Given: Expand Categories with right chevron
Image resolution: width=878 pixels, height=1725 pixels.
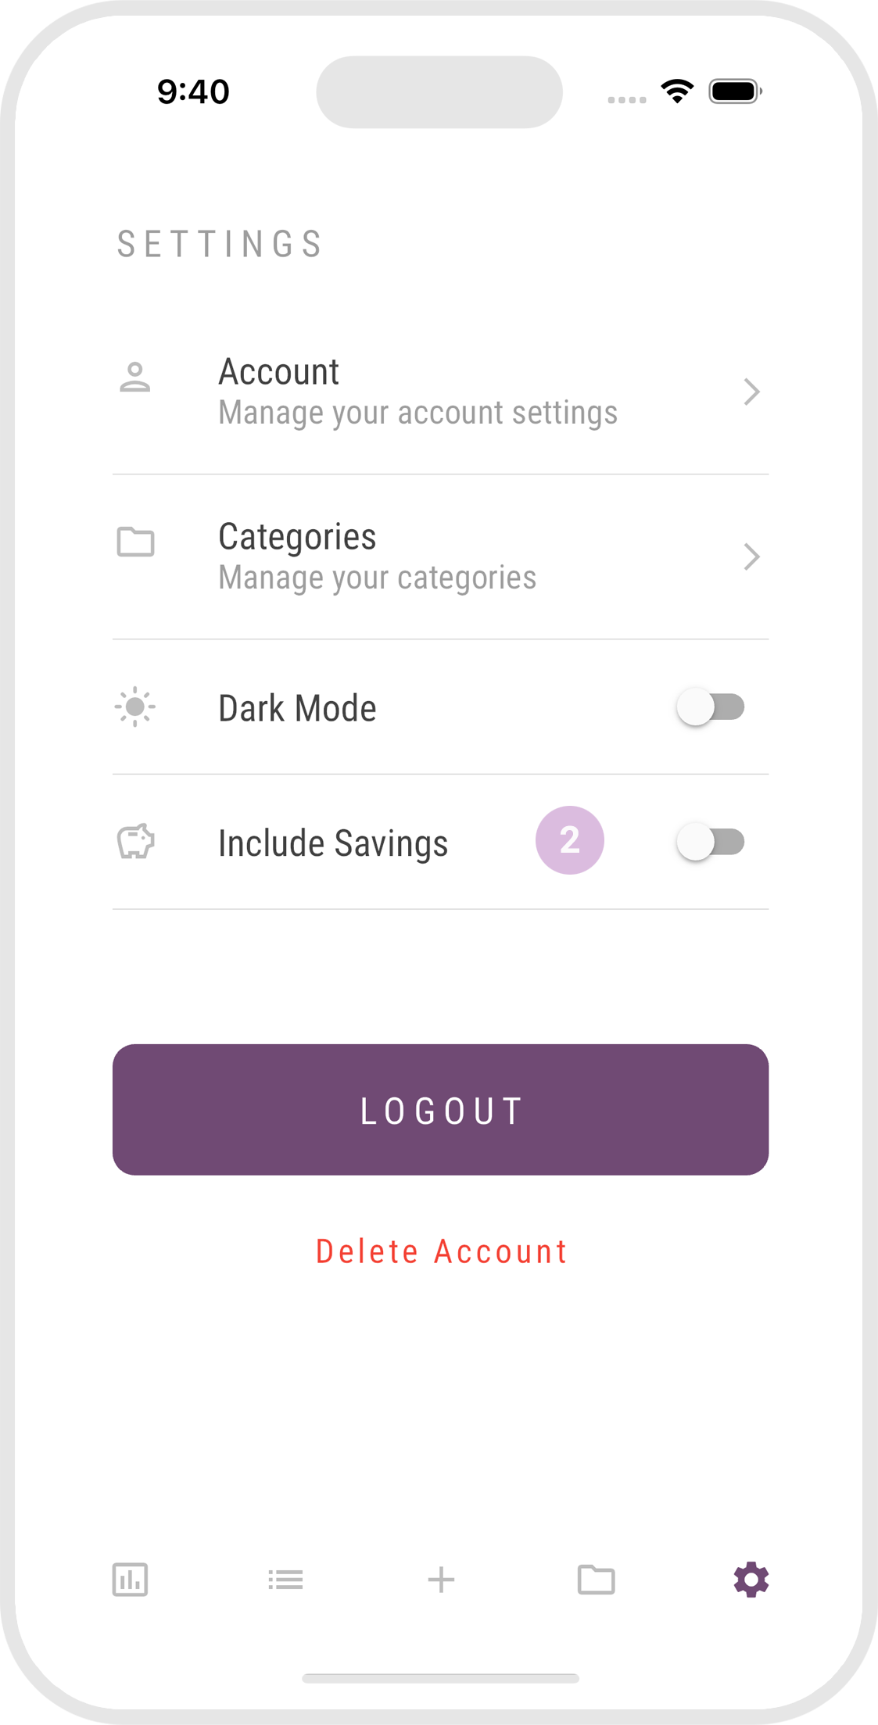Looking at the screenshot, I should pos(751,557).
